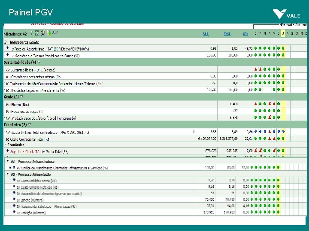Click the Refeição (número) meta value 170.913
Viewport: 309px width, 231px height.
click(x=230, y=212)
